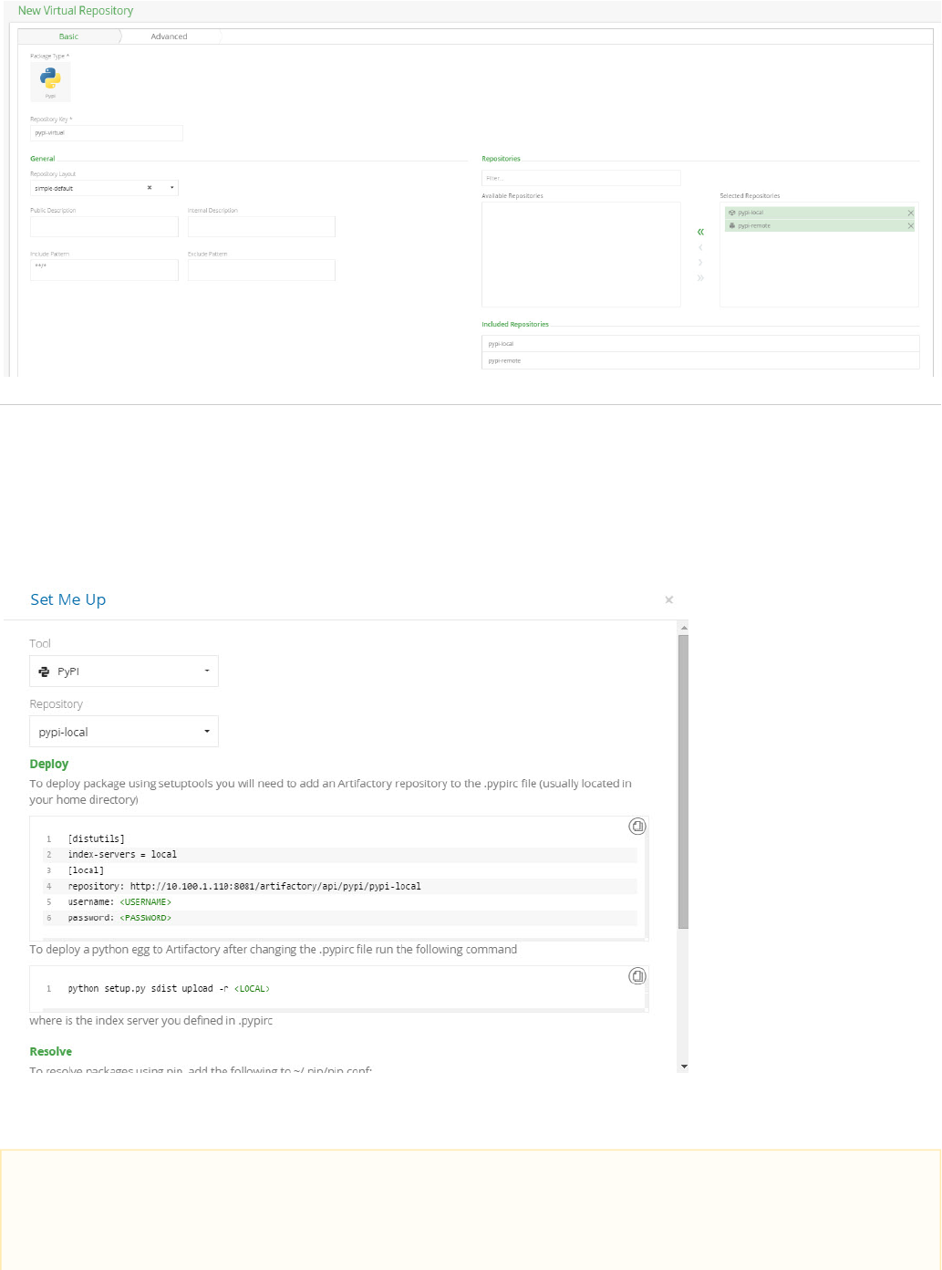Switch to the Basic tab
The width and height of the screenshot is (942, 1270).
(68, 36)
